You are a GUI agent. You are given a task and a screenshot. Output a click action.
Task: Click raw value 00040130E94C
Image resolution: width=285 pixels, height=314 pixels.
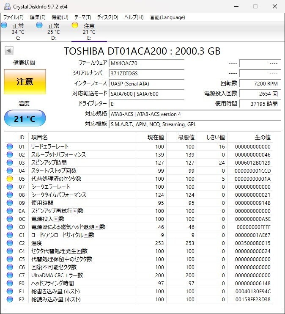point(253,291)
